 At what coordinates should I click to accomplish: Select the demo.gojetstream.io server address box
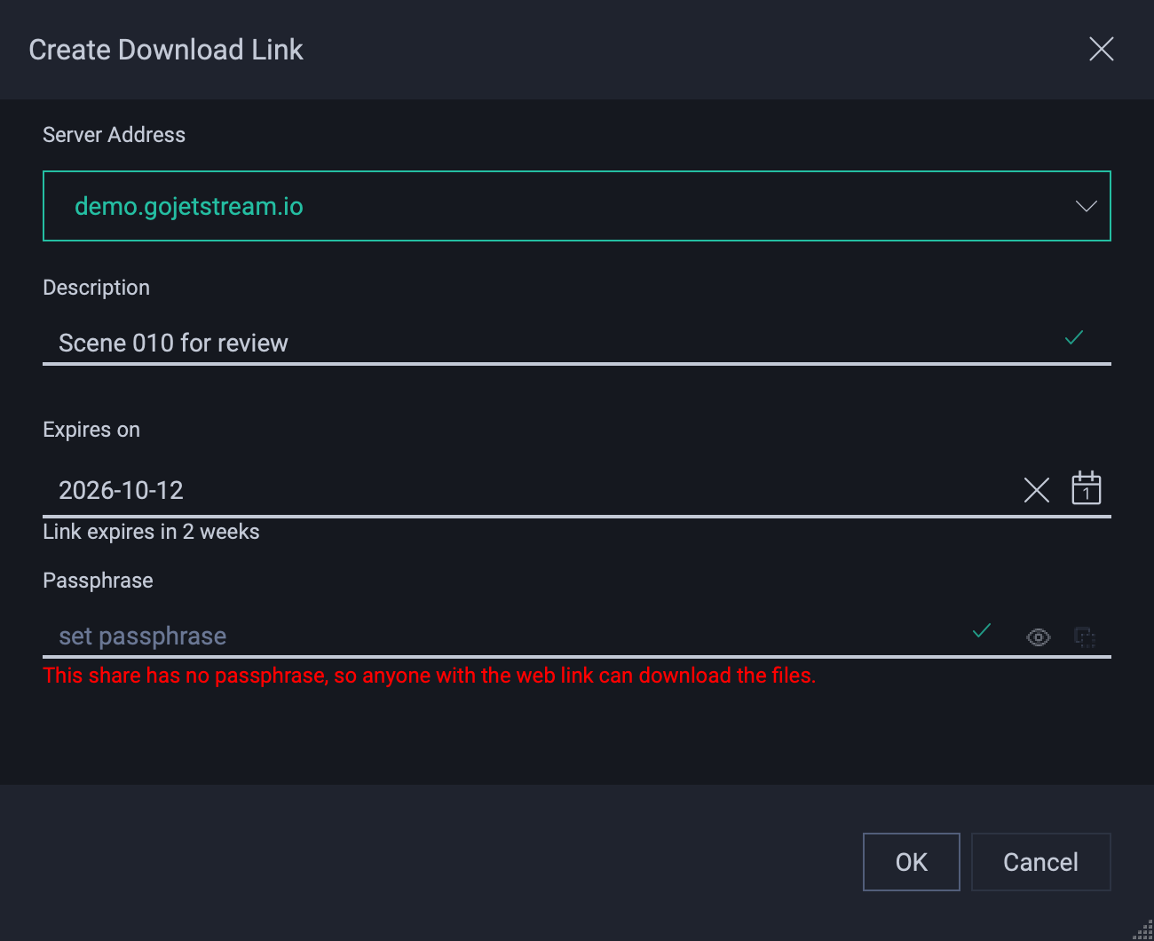[x=577, y=206]
